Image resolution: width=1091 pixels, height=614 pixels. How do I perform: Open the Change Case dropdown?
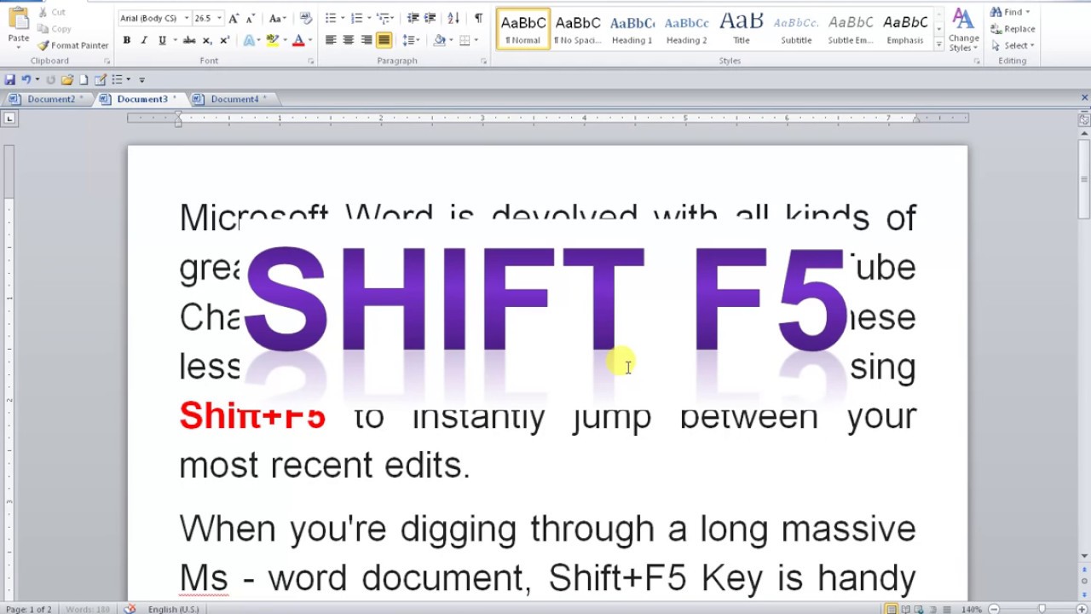277,18
